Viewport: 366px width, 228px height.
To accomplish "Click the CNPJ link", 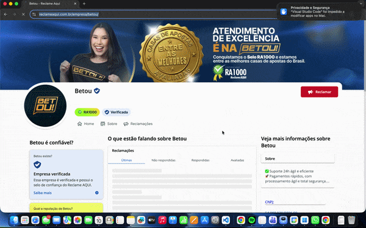I will click(270, 202).
